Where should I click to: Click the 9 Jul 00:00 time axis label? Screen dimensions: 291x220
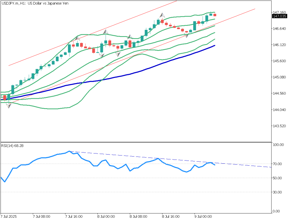[x=203, y=216]
